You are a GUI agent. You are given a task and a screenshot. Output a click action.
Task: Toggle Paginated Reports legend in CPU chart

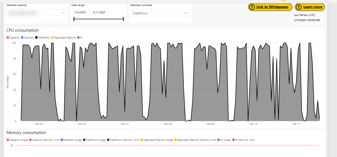point(63,38)
